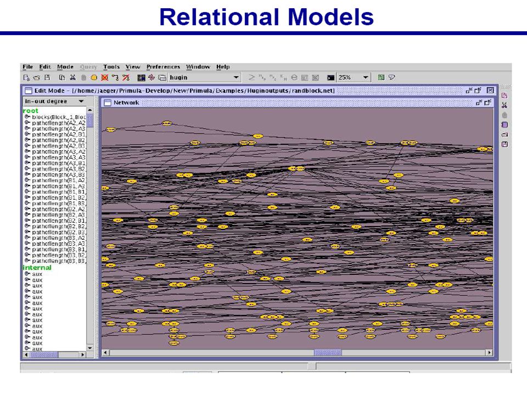The image size is (527, 395).
Task: Select the link arrow drawing tool
Action: point(115,77)
